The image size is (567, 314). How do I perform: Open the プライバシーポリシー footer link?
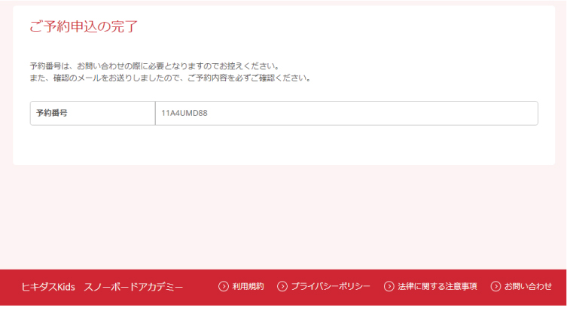click(x=331, y=286)
